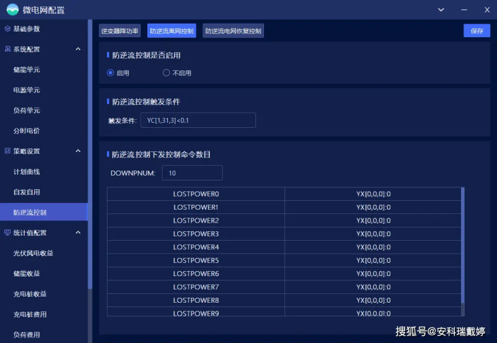Open 储能单元 in sidebar

pyautogui.click(x=27, y=70)
